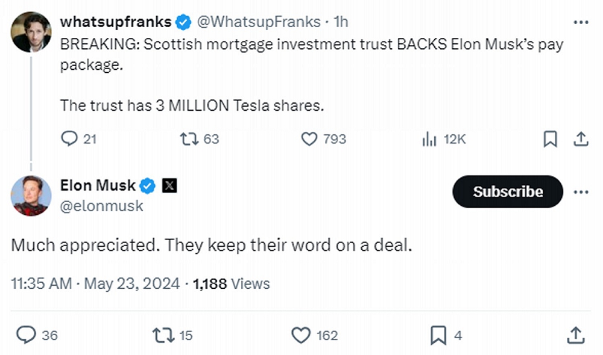
Task: Open more options for whatsupfranks post
Action: click(x=580, y=22)
